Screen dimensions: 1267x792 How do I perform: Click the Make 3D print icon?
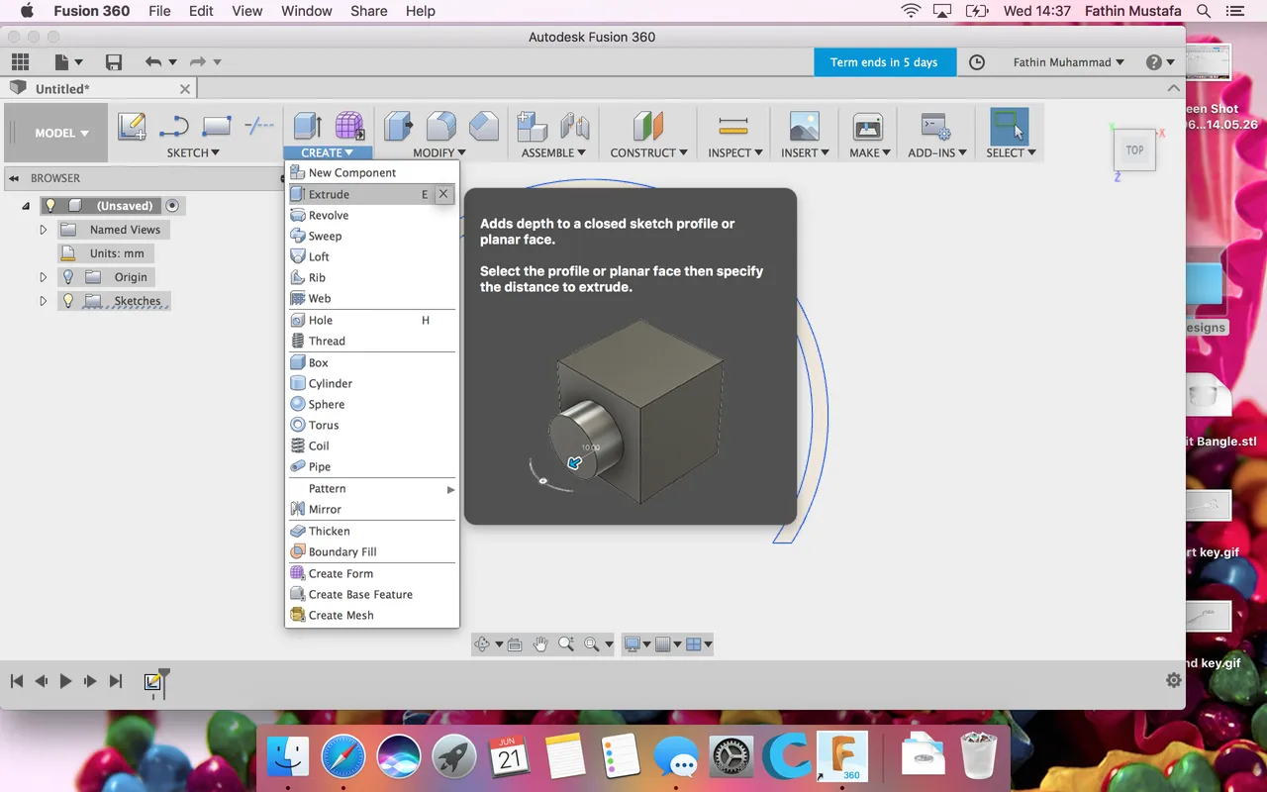(868, 126)
